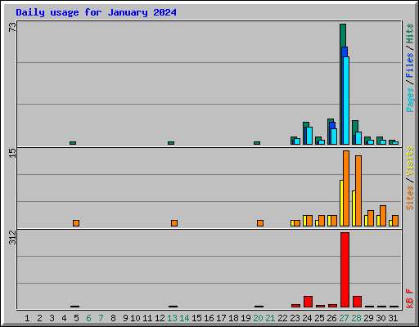Click day label 10 on the x-axis
This screenshot has width=419, height=327.
[135, 318]
